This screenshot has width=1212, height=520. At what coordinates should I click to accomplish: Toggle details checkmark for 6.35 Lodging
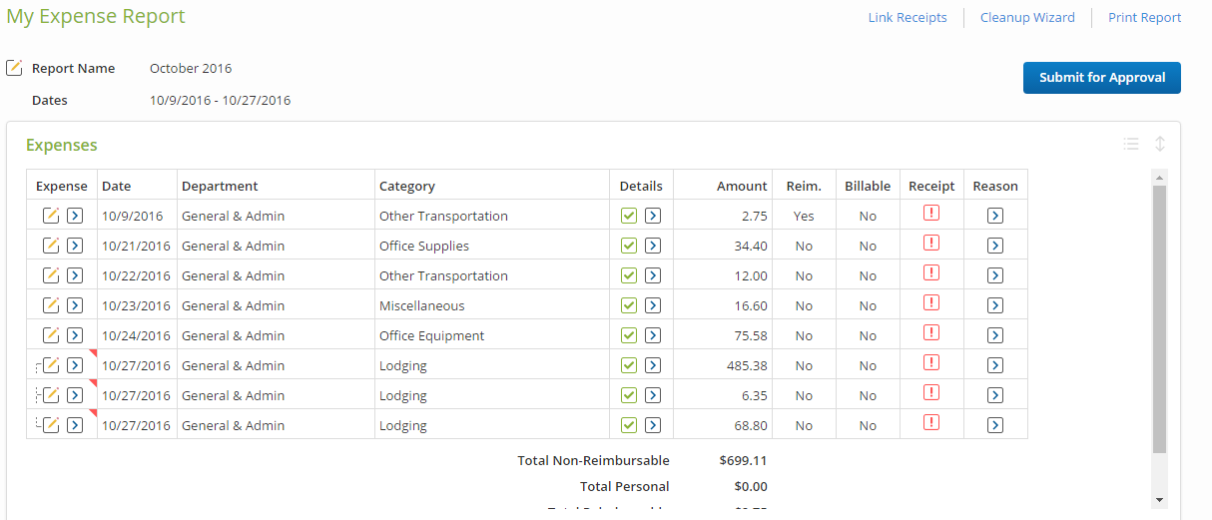[628, 395]
